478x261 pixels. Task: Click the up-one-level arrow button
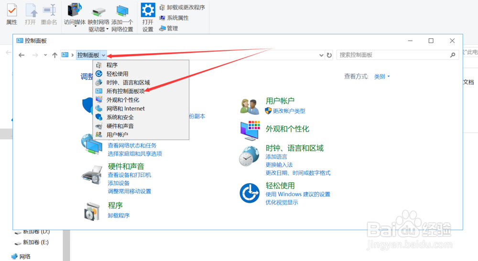54,55
